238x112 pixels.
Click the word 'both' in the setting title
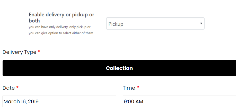pyautogui.click(x=34, y=21)
